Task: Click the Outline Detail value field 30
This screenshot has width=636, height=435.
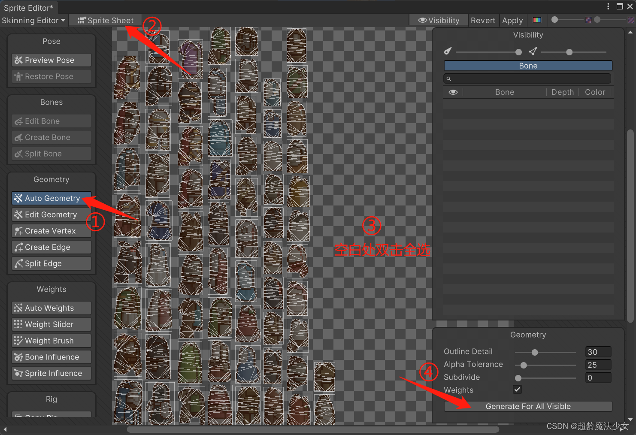Action: 598,352
